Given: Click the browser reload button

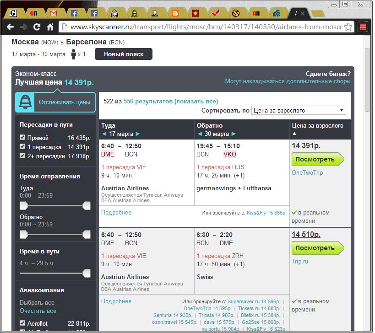Looking at the screenshot, I should click(x=37, y=27).
